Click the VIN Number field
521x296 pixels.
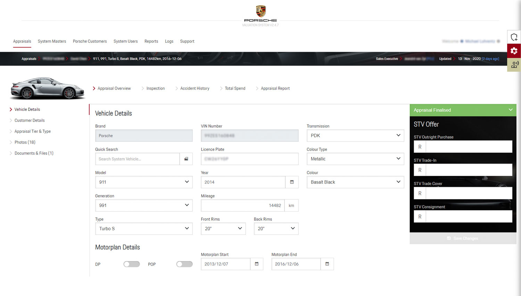click(x=250, y=135)
